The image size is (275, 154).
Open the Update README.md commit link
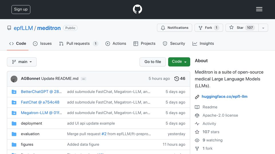tap(60, 79)
